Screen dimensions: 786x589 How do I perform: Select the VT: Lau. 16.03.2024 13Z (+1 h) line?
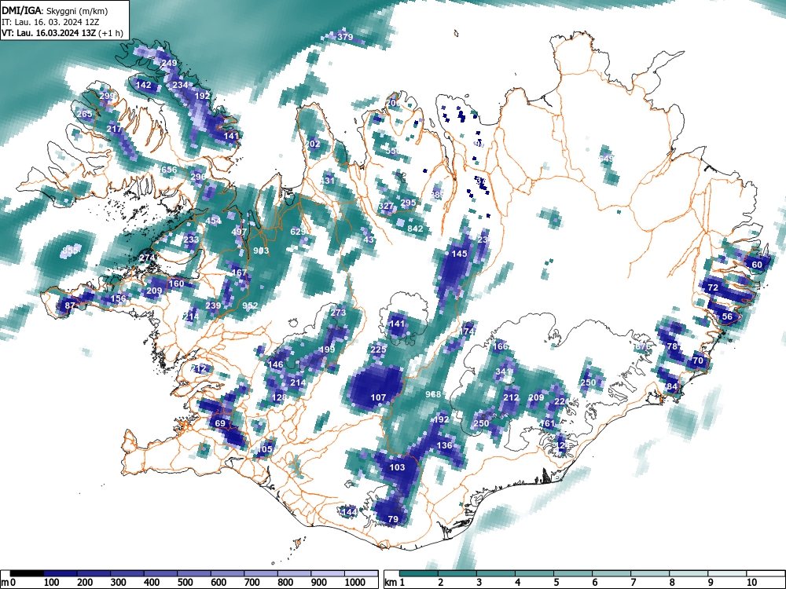pyautogui.click(x=62, y=33)
